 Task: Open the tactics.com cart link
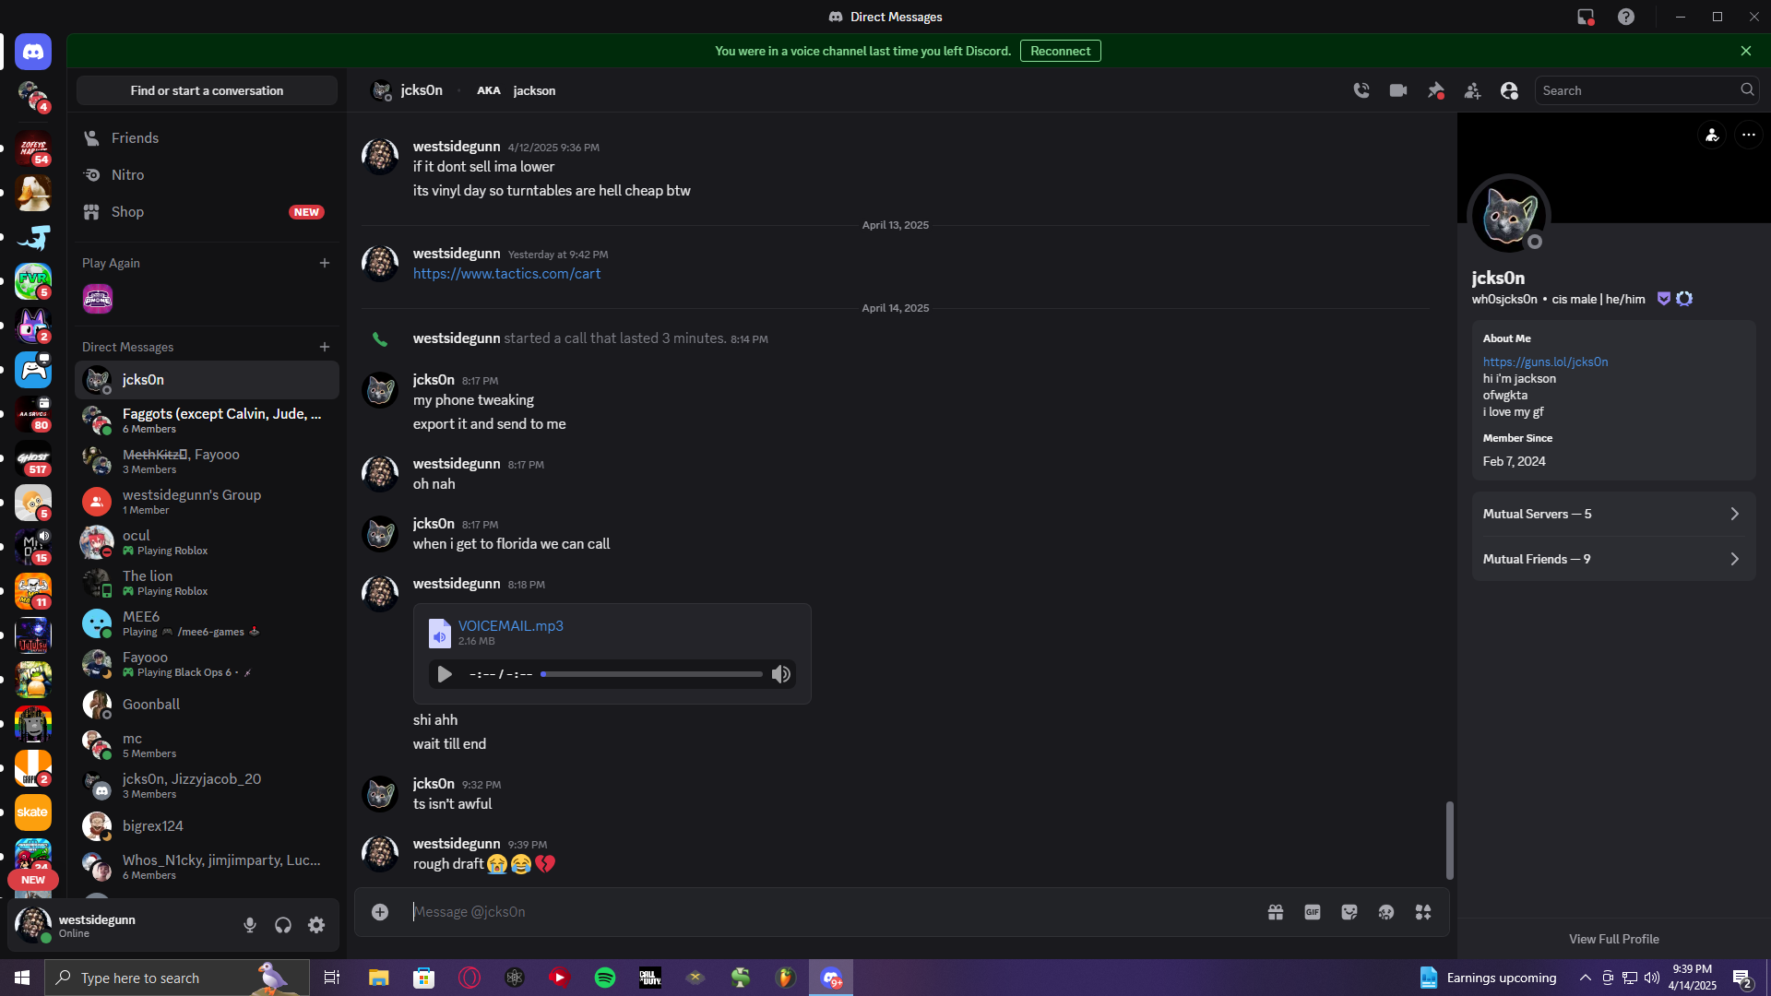(506, 274)
